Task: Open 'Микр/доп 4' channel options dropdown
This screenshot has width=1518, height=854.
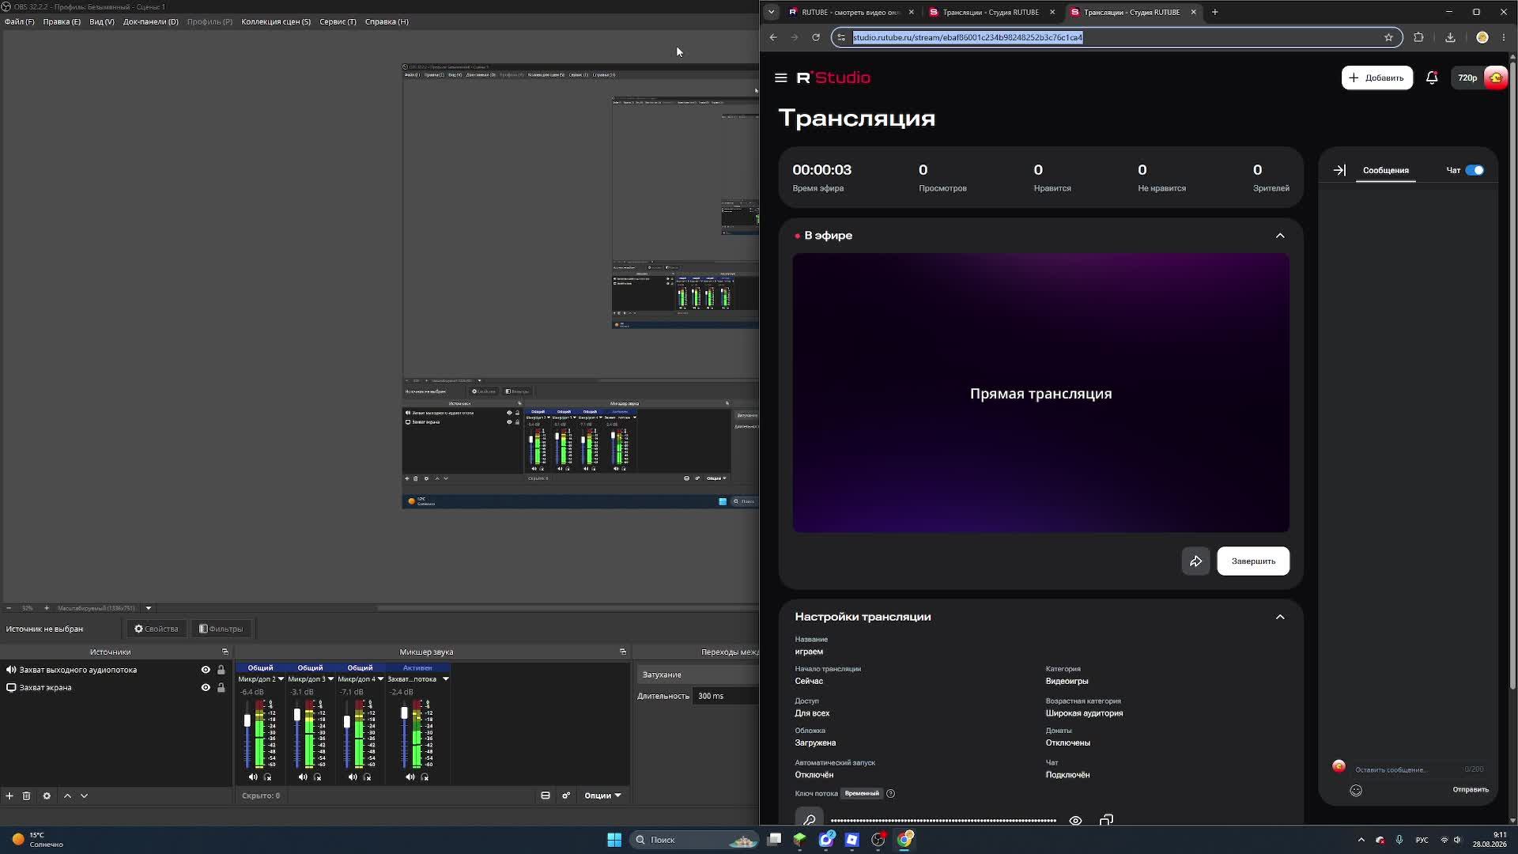Action: (380, 679)
